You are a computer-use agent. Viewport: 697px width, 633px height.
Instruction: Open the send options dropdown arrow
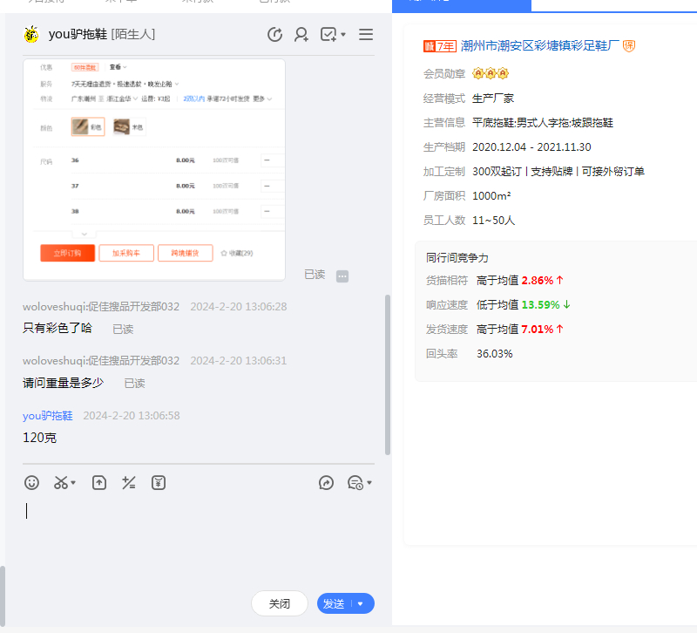coord(361,603)
